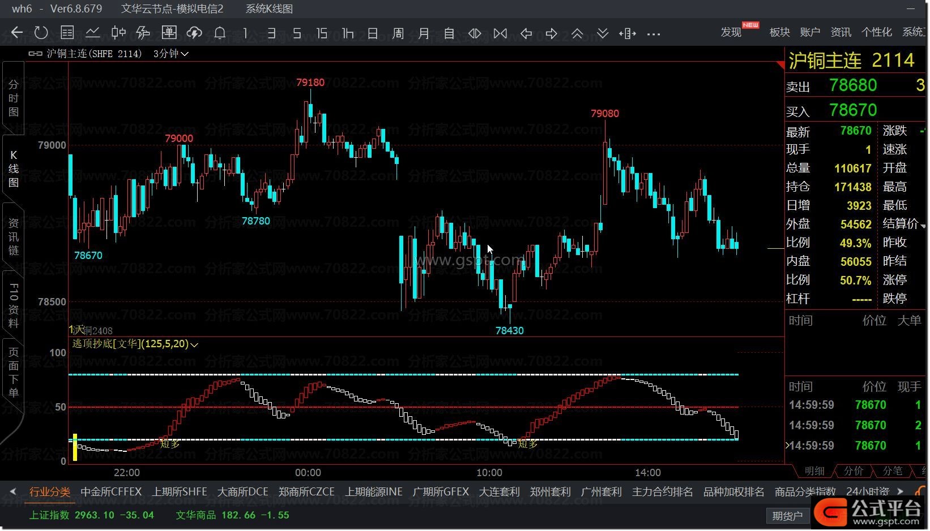930x531 pixels.
Task: Open the 资讯 menu
Action: point(841,32)
